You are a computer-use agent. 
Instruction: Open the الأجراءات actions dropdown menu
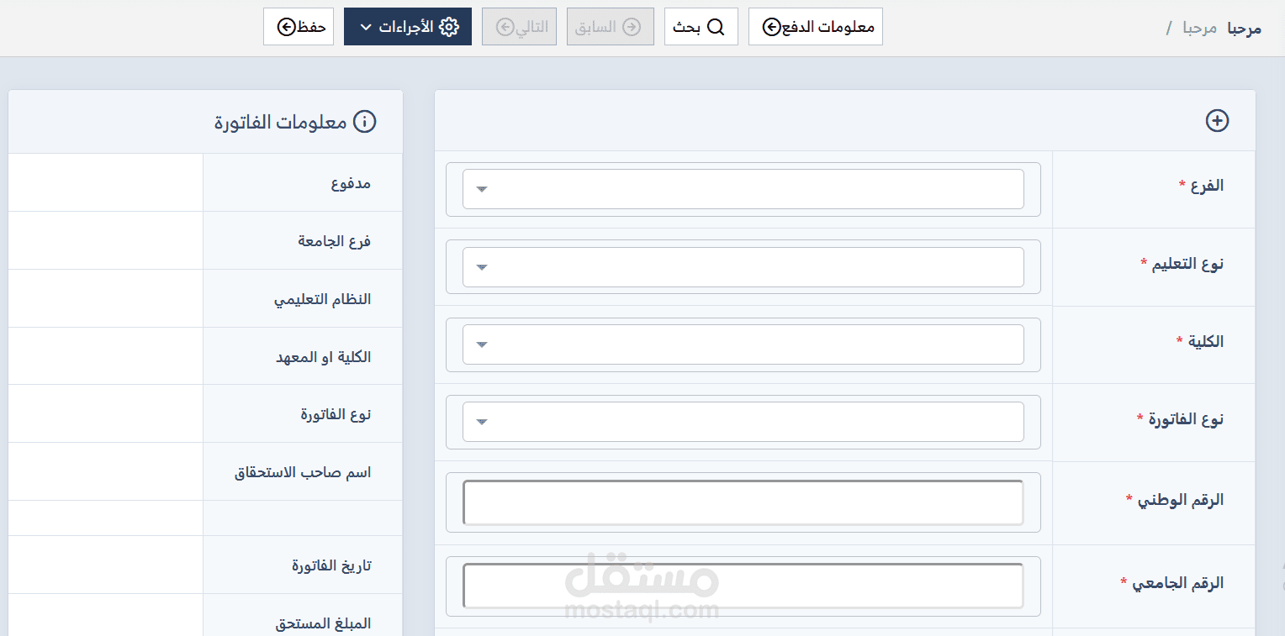(408, 26)
